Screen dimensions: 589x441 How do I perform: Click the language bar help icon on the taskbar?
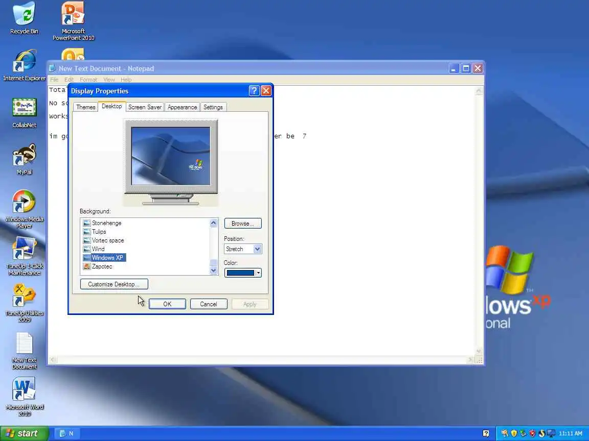[486, 433]
